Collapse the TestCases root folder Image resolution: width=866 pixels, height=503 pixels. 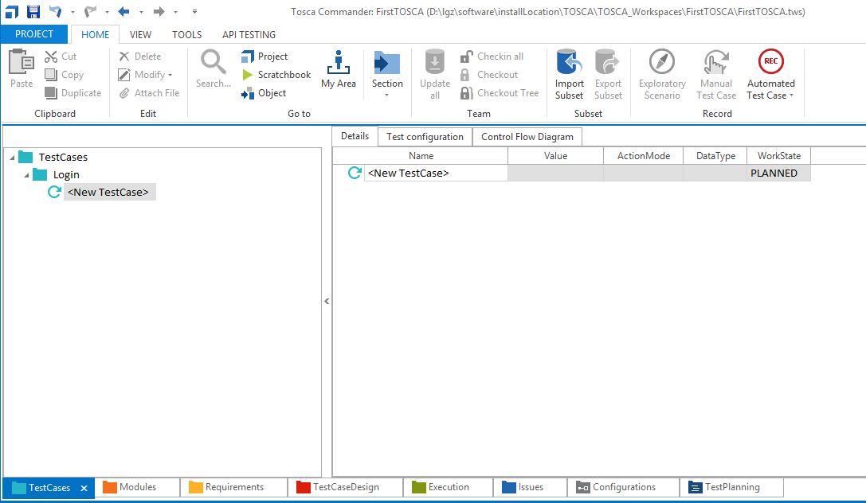coord(12,158)
